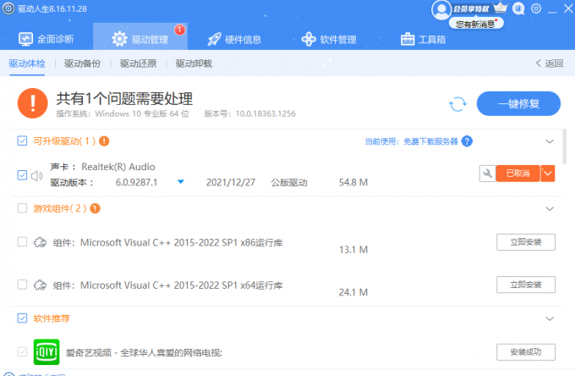Screen dimensions: 575x376
Task: Click warning badge beside 可升级驱动
Action: coord(104,141)
